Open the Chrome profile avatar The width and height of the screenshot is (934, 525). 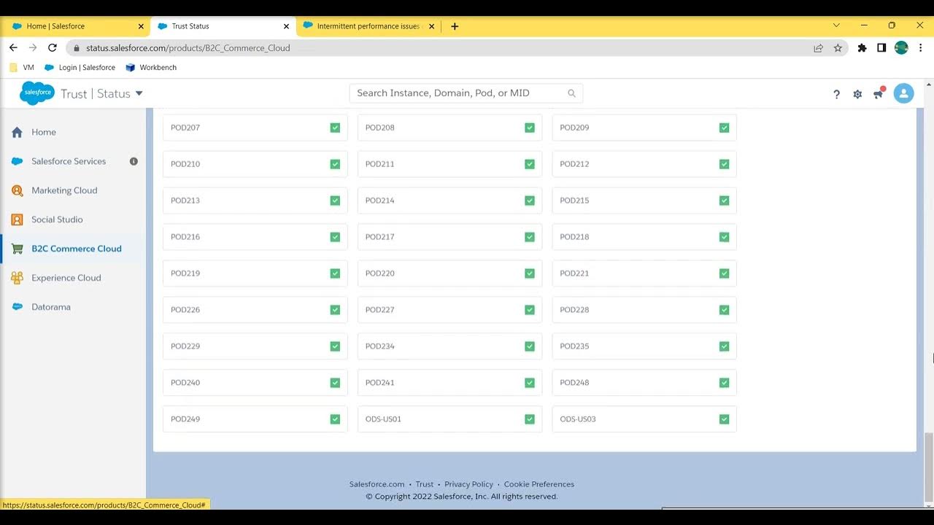point(901,48)
